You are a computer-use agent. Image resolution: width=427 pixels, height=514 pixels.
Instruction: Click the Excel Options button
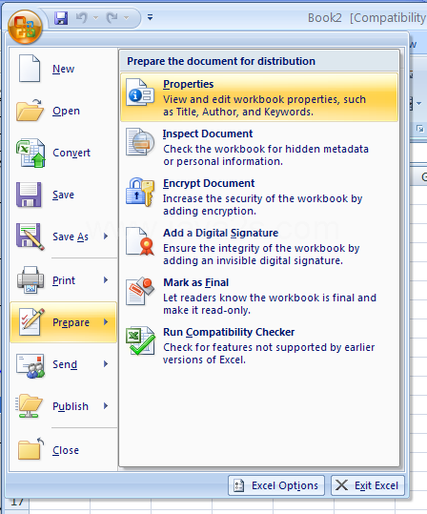[276, 485]
